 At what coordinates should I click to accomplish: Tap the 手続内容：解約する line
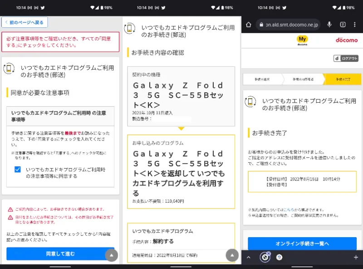pyautogui.click(x=153, y=241)
